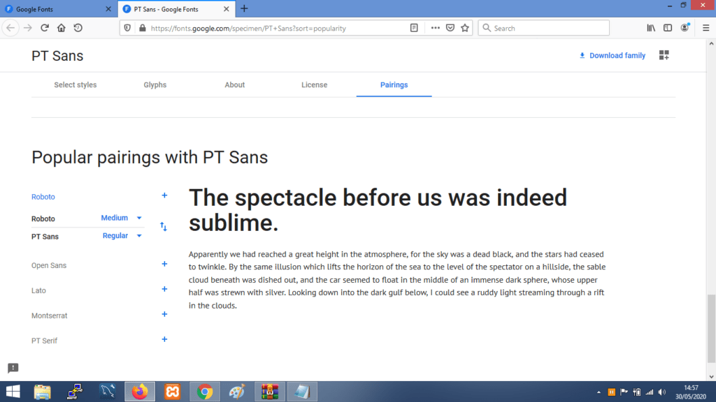Image resolution: width=716 pixels, height=402 pixels.
Task: Open the feedback exclamation icon
Action: pyautogui.click(x=13, y=368)
